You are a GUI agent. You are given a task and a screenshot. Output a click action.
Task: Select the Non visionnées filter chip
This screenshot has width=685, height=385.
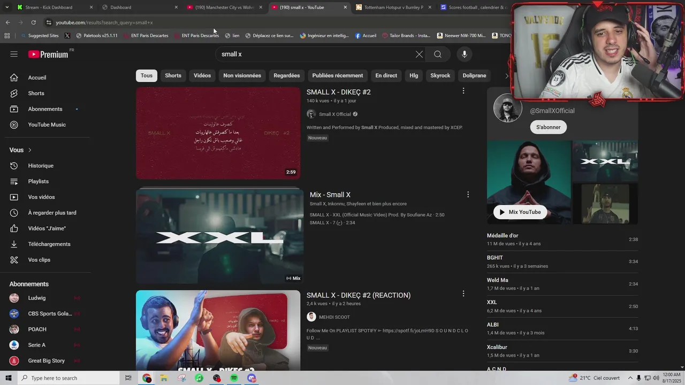pos(242,75)
